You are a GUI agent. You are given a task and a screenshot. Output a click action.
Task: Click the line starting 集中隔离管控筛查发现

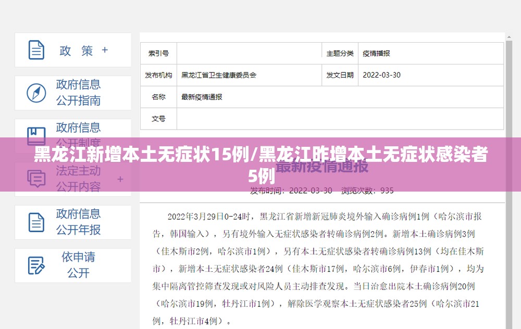314,286
